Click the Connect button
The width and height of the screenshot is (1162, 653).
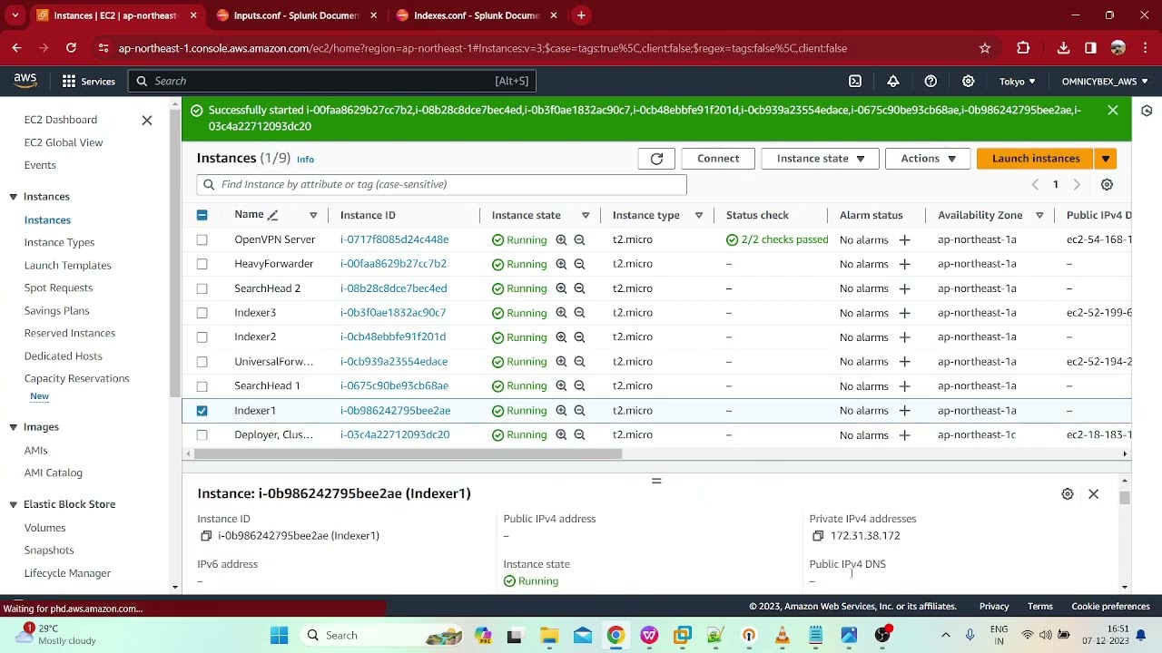click(718, 159)
